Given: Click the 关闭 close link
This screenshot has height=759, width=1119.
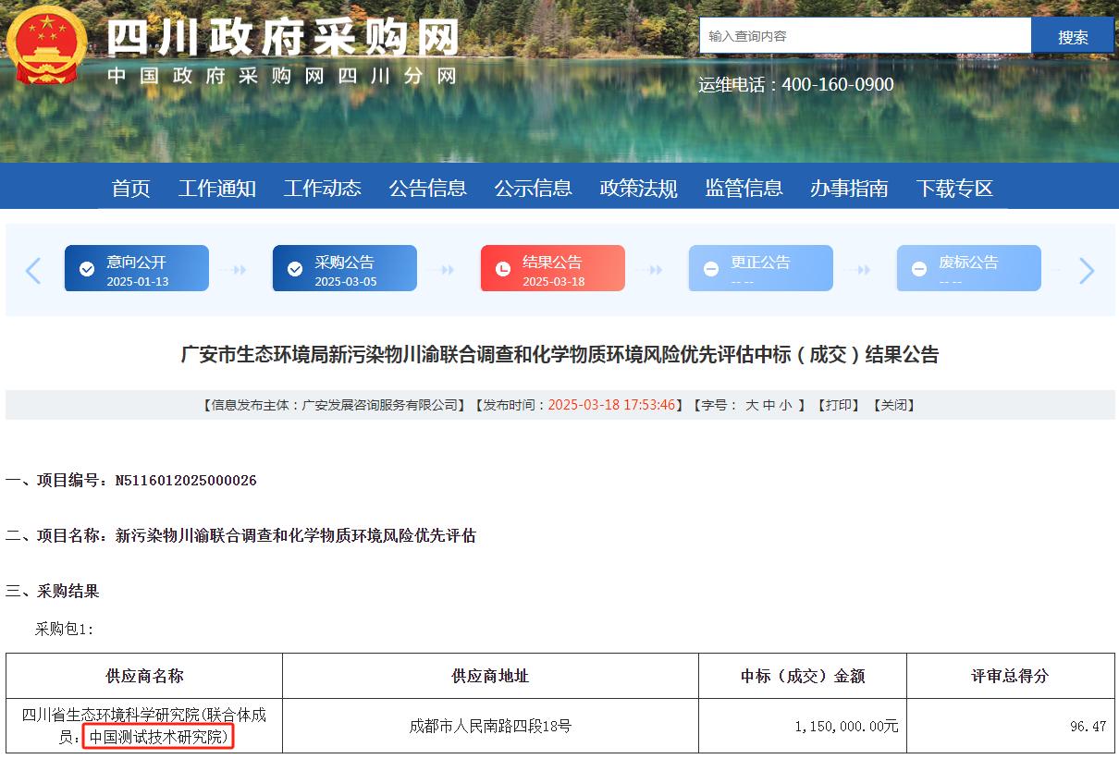Looking at the screenshot, I should coord(894,405).
